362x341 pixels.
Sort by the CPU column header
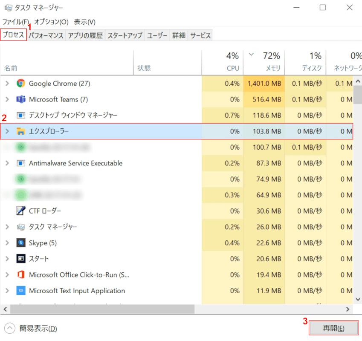(222, 63)
